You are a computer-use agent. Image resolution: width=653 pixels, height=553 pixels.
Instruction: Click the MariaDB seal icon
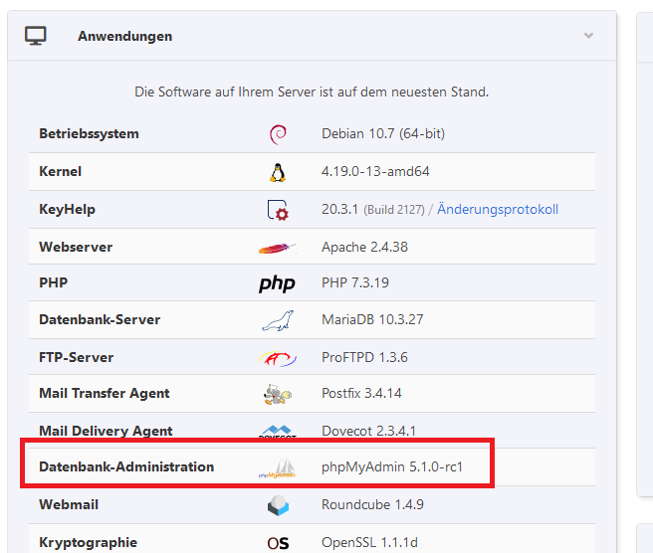tap(278, 320)
